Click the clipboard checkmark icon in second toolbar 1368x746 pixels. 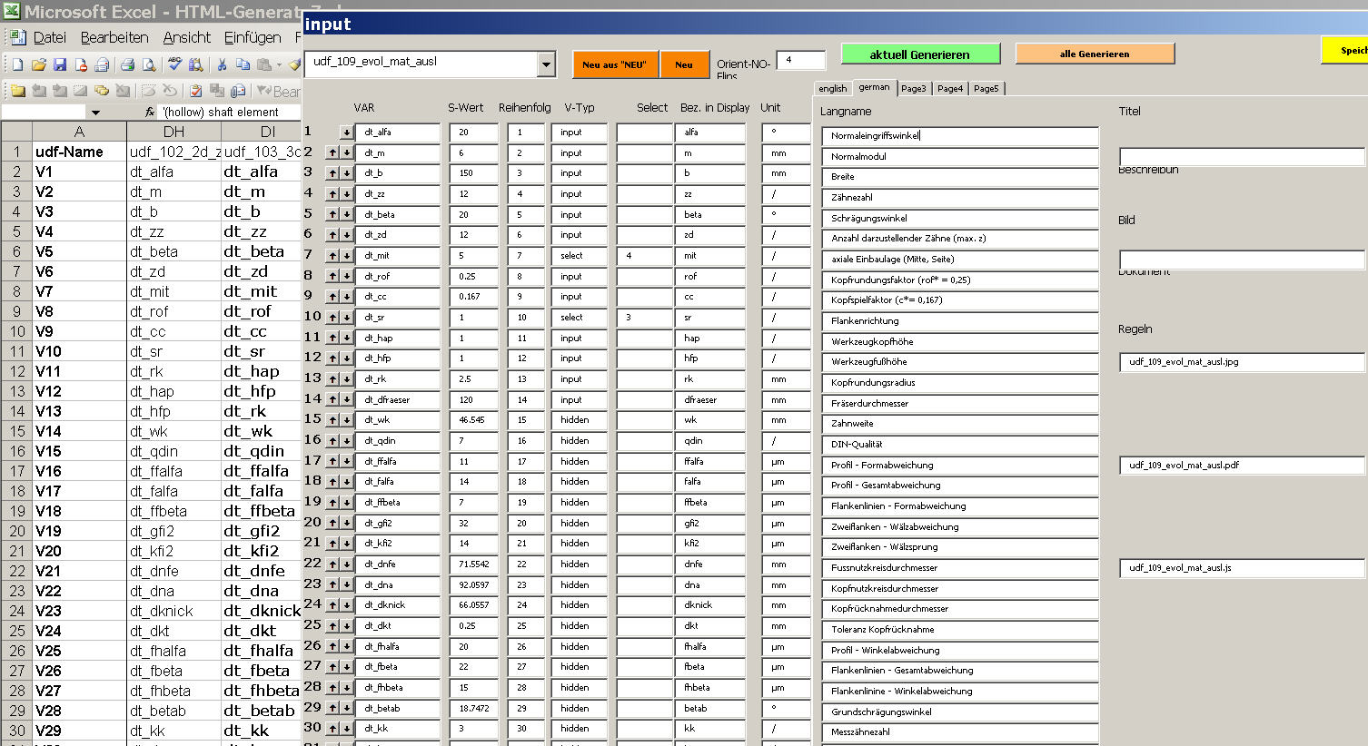[195, 91]
